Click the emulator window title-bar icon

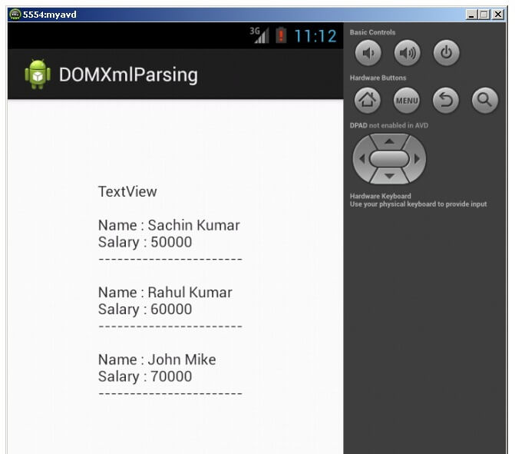(15, 14)
